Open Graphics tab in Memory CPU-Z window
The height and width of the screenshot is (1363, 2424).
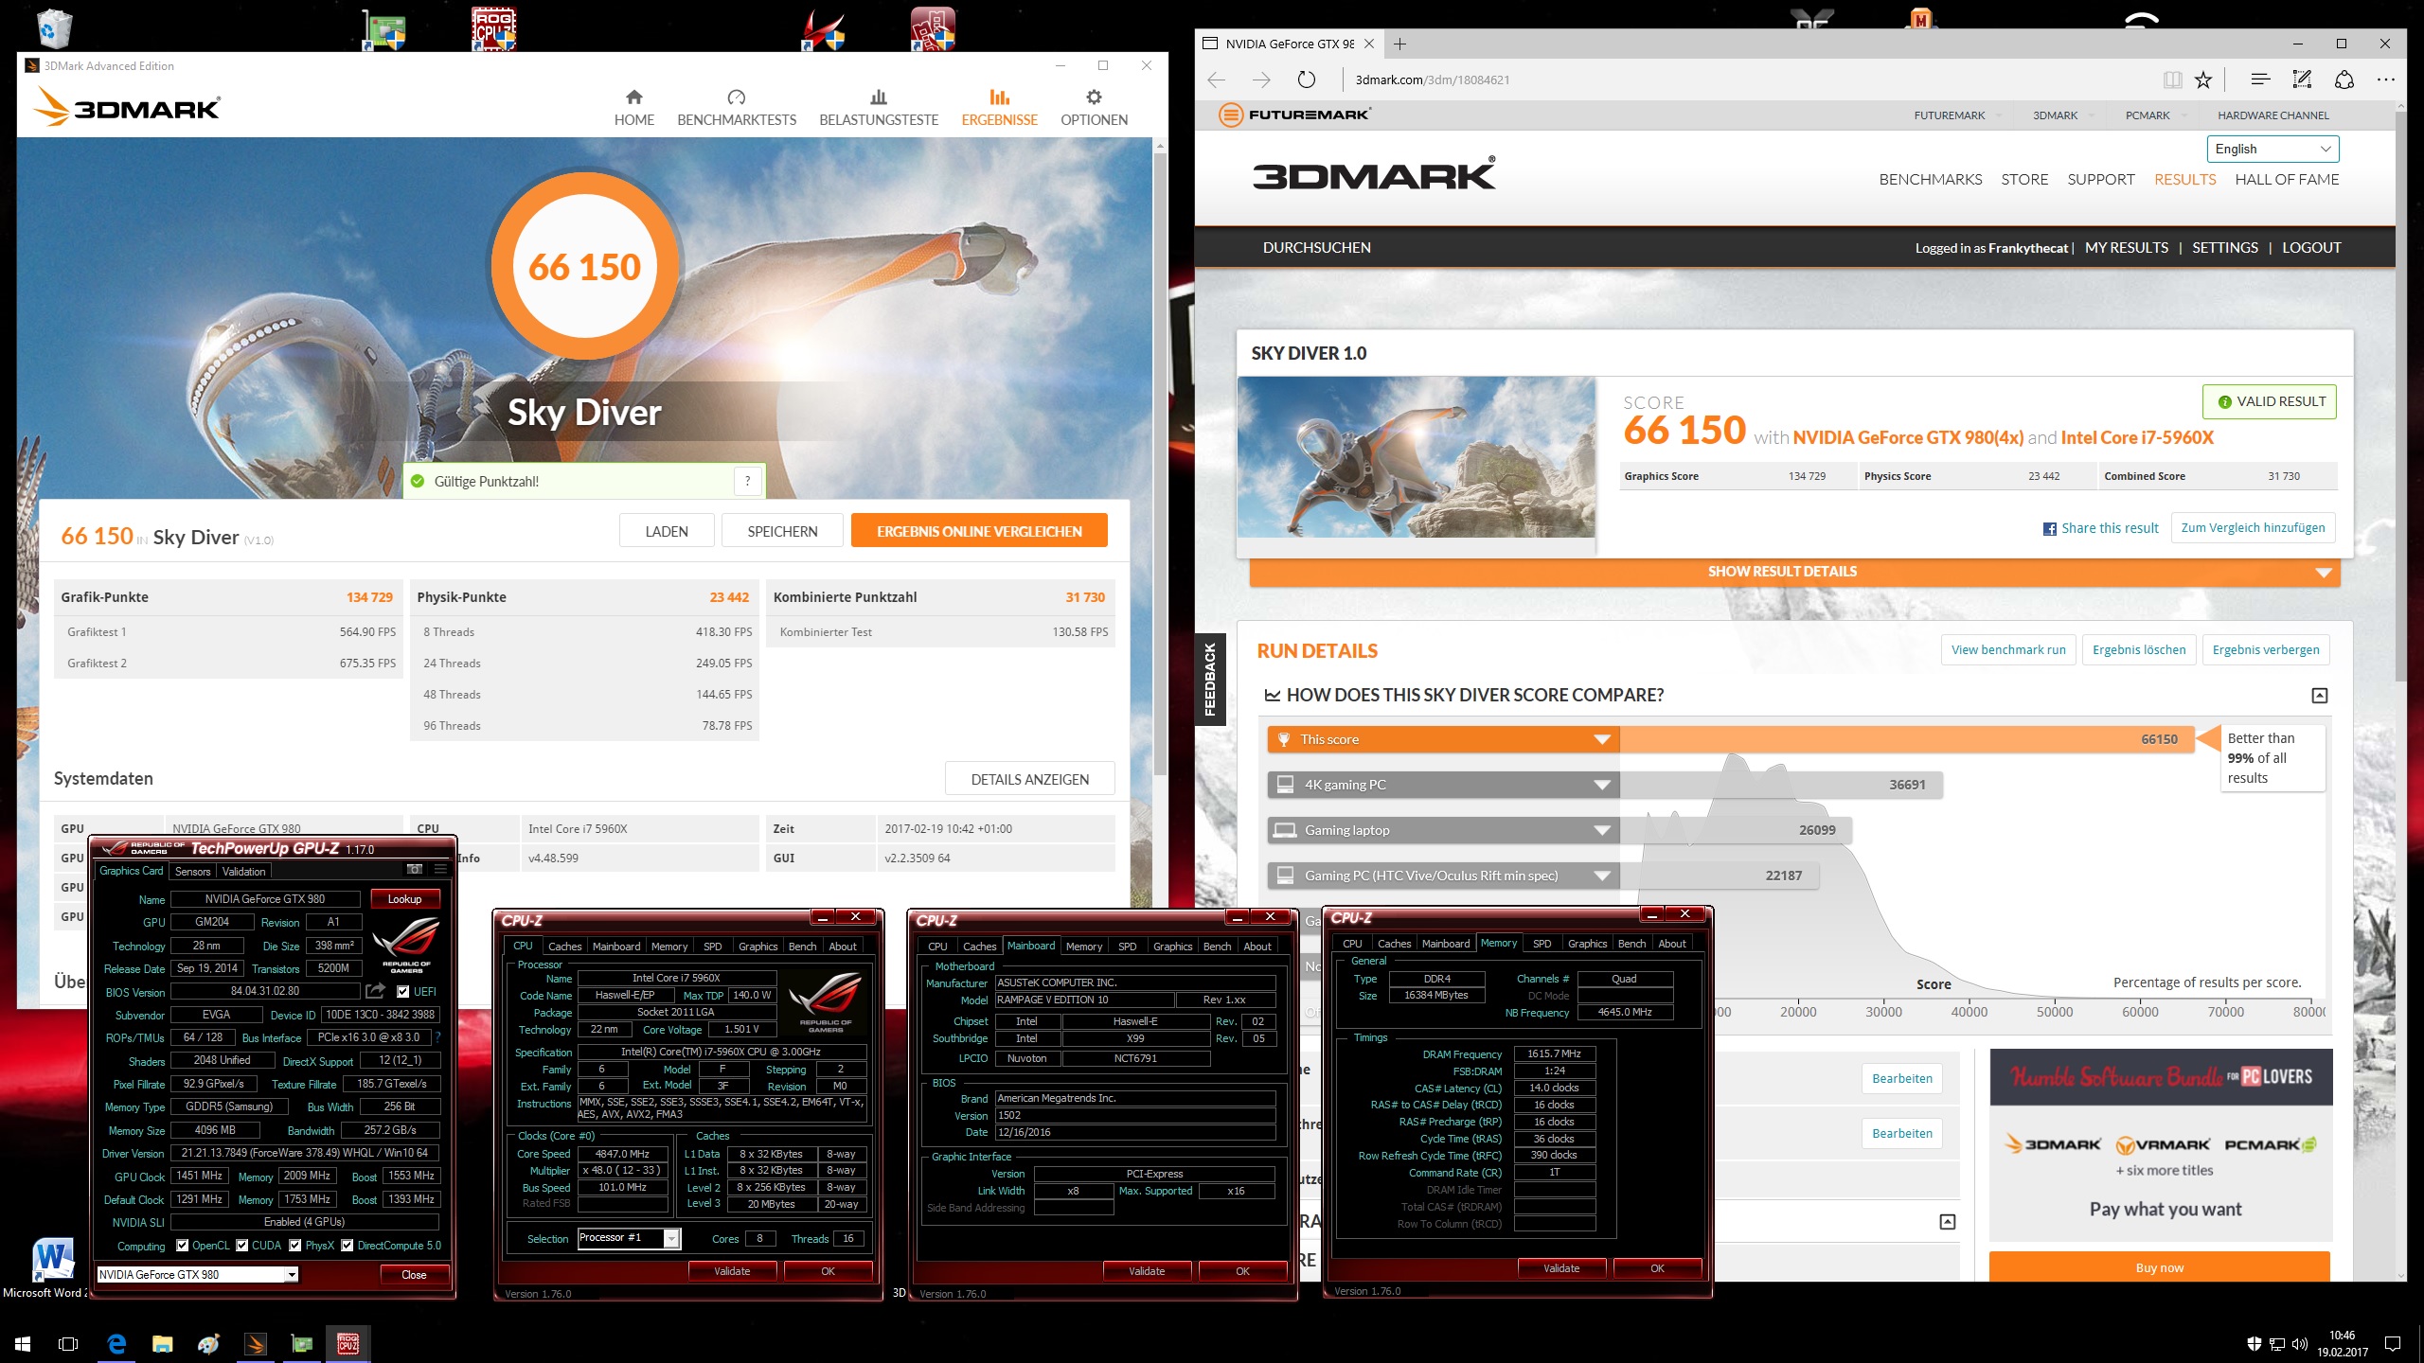(1587, 944)
